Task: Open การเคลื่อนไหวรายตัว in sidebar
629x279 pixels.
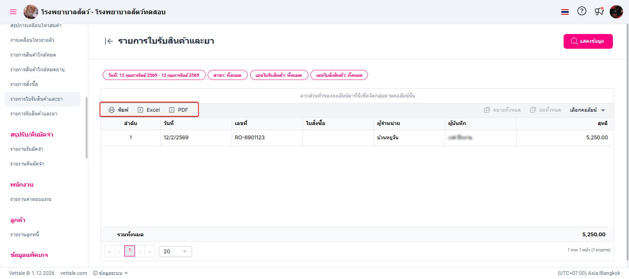Action: coord(32,40)
